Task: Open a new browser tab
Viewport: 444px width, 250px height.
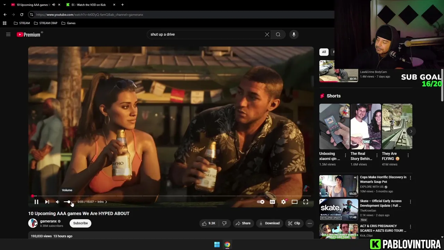Action: (x=122, y=5)
